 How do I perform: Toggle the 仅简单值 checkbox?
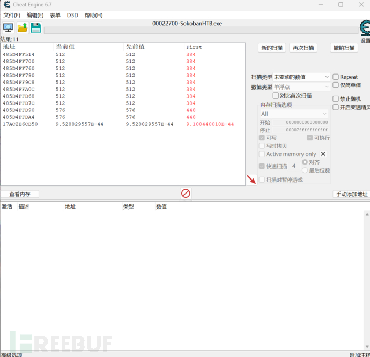point(336,85)
